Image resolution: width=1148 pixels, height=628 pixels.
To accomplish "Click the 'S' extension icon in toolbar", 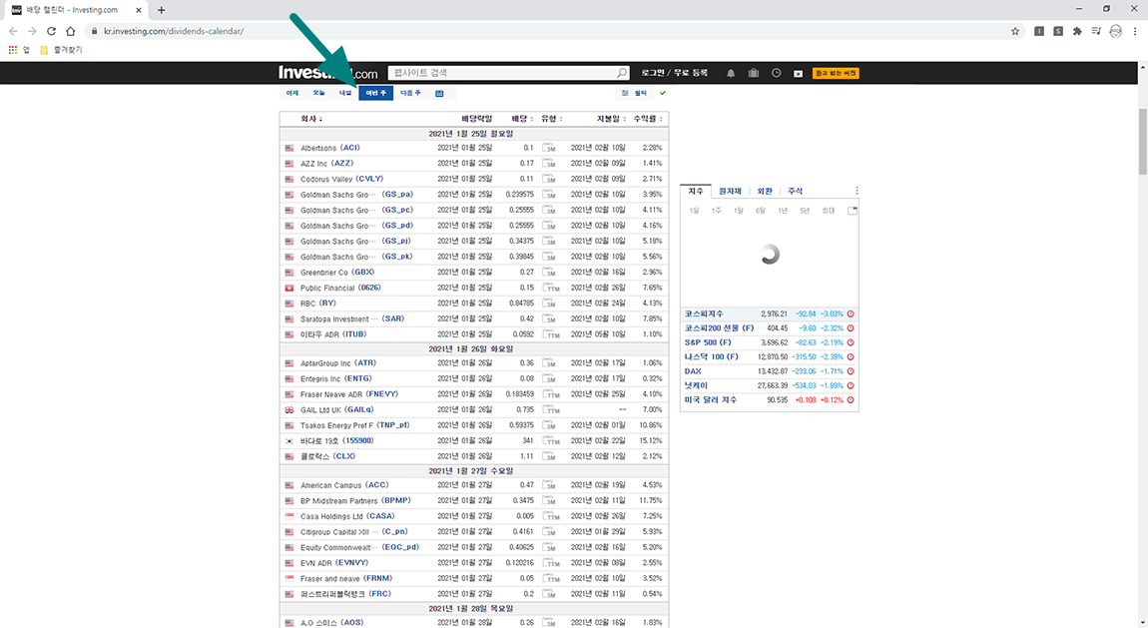I will point(1058,31).
